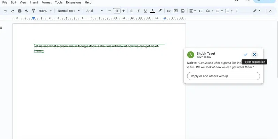
Task: Click the left indent marker on ruler
Action: coord(33,18)
